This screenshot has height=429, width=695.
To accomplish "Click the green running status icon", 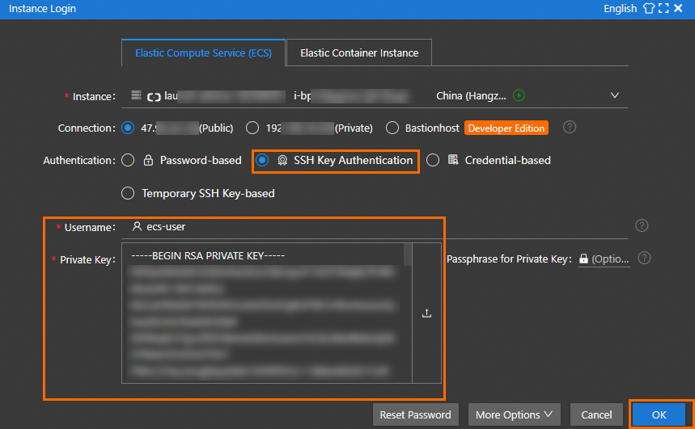I will (519, 95).
